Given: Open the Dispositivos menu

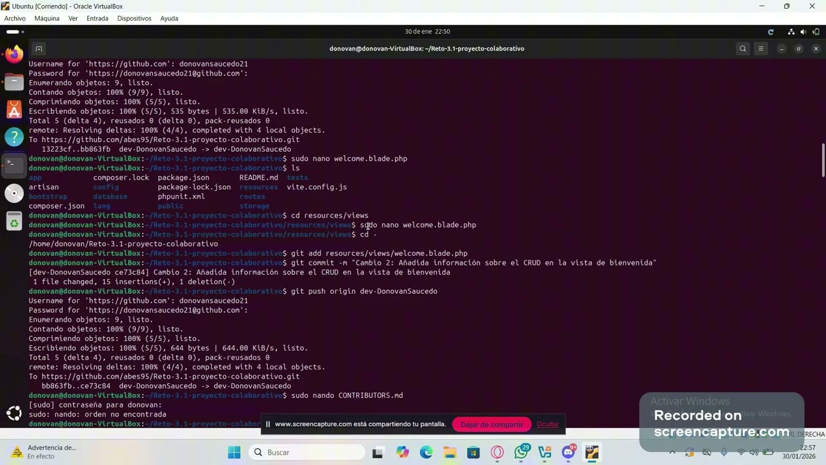Looking at the screenshot, I should [134, 18].
